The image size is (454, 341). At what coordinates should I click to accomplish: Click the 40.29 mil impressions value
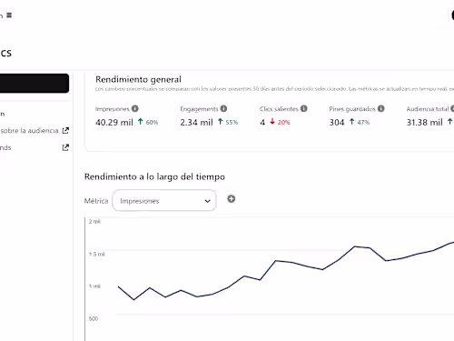tap(114, 123)
